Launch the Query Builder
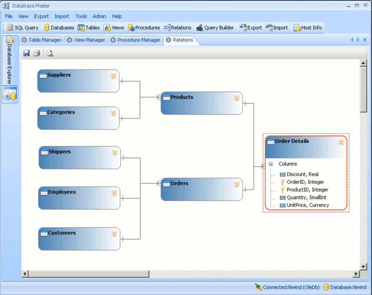Viewport: 372px width, 295px height. coord(215,28)
